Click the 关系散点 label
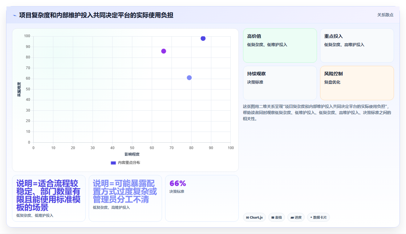This screenshot has height=234, width=406. 385,15
